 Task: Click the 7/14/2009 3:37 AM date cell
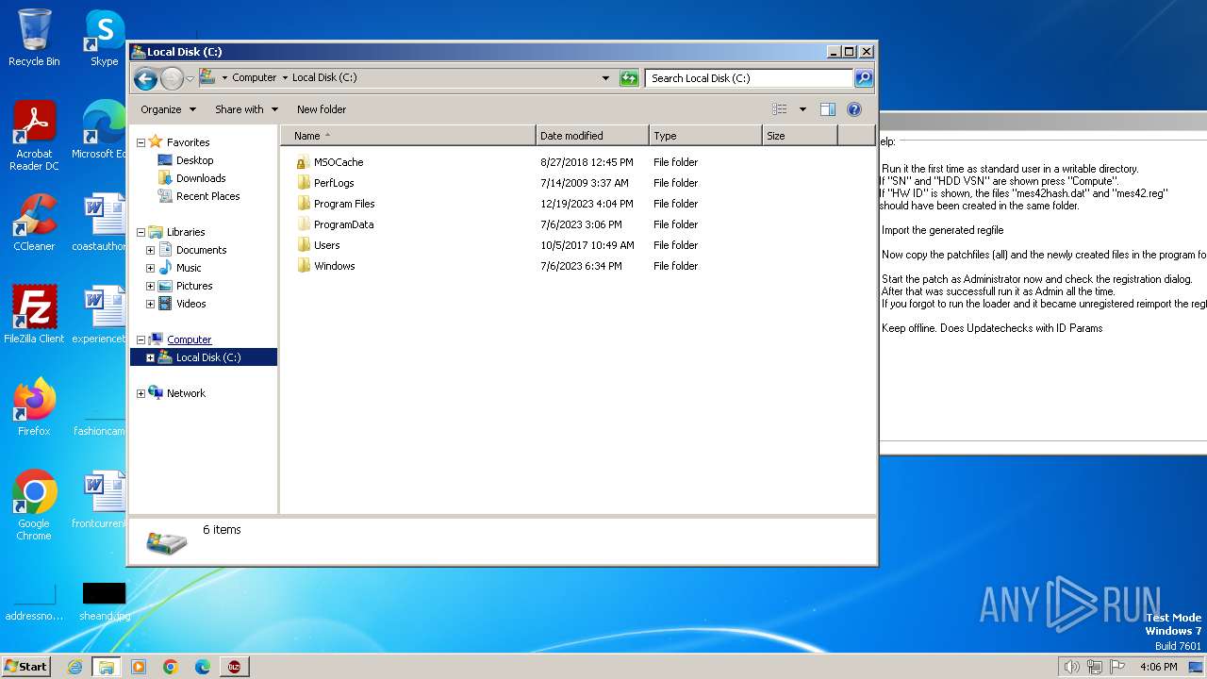(x=585, y=183)
